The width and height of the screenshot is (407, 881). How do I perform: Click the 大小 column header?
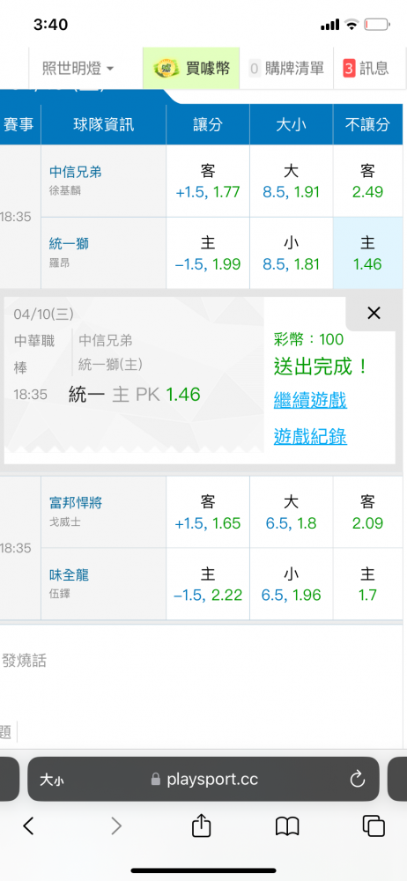(292, 124)
